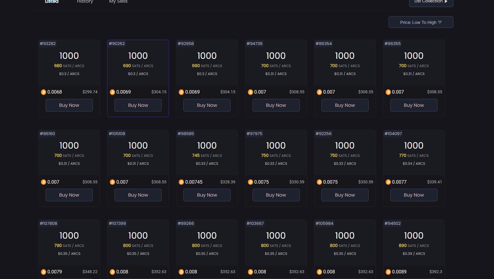Image resolution: width=494 pixels, height=279 pixels.
Task: Buy Now on listing #86354
Action: click(345, 105)
